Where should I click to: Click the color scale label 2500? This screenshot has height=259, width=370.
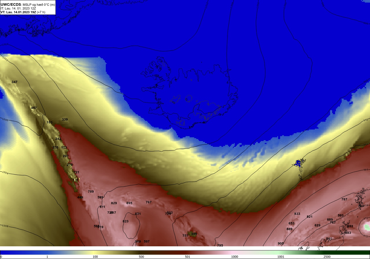327,257
